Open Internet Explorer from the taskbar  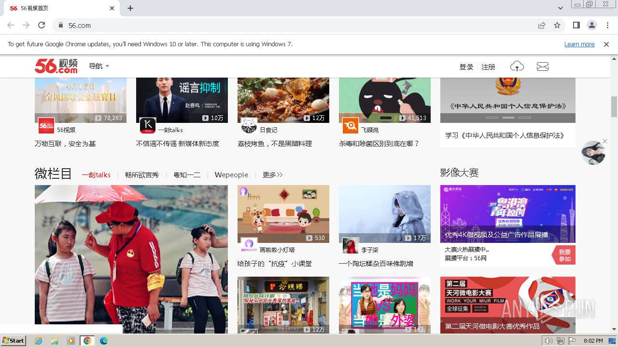click(38, 341)
